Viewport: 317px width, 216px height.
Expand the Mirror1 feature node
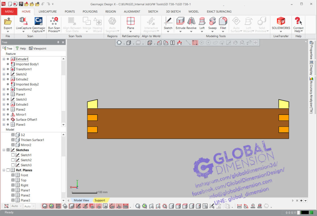4,114
